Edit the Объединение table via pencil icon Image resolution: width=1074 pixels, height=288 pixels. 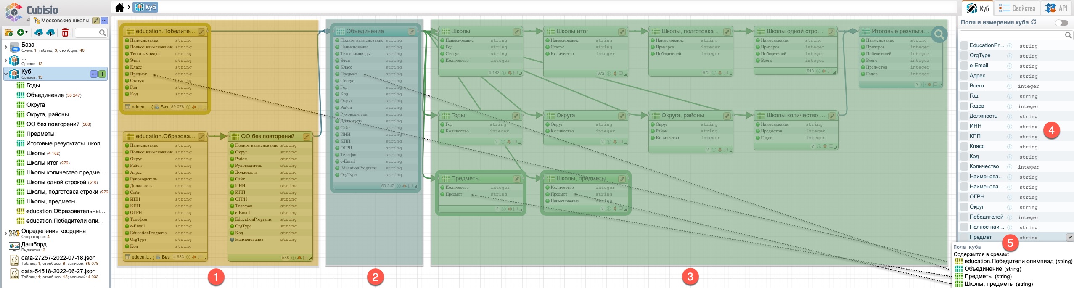[x=411, y=32]
